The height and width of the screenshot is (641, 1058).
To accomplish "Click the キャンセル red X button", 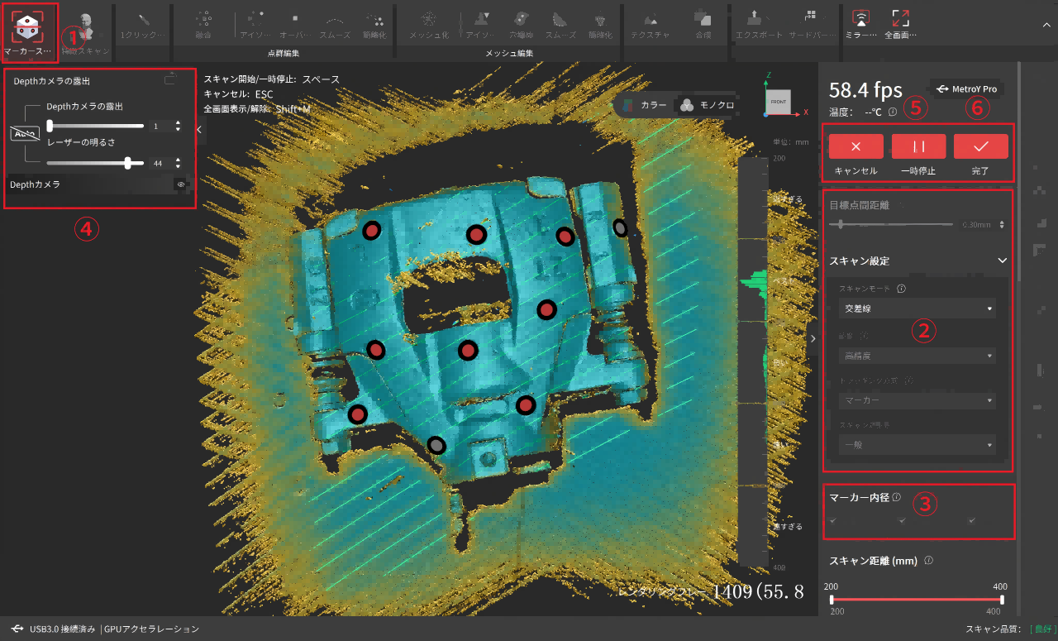I will click(x=855, y=146).
